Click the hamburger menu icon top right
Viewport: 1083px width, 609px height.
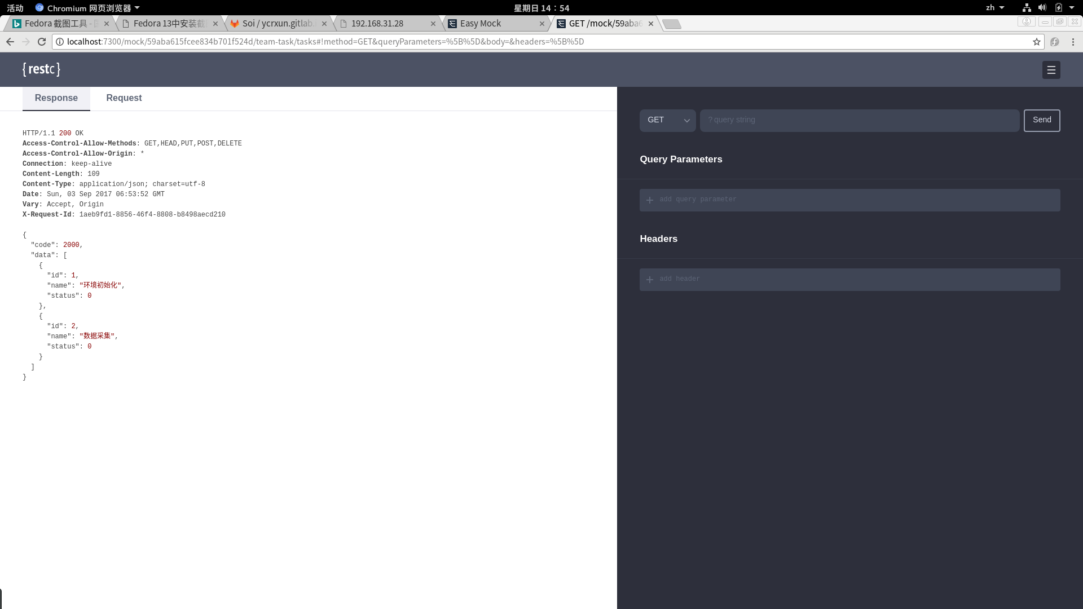coord(1052,70)
